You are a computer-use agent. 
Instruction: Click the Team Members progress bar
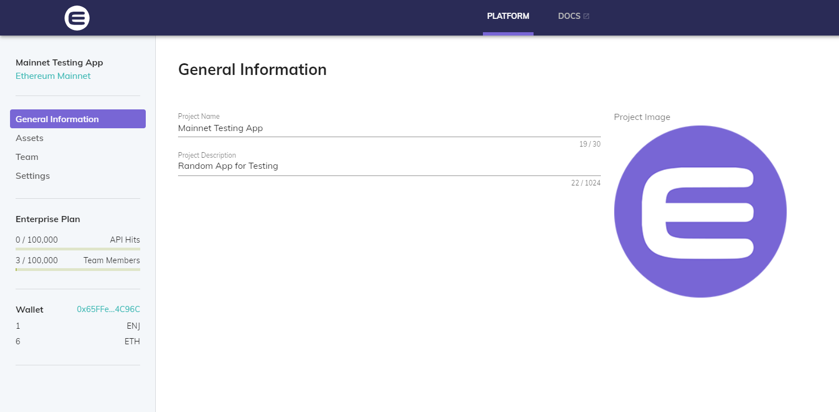tap(78, 269)
